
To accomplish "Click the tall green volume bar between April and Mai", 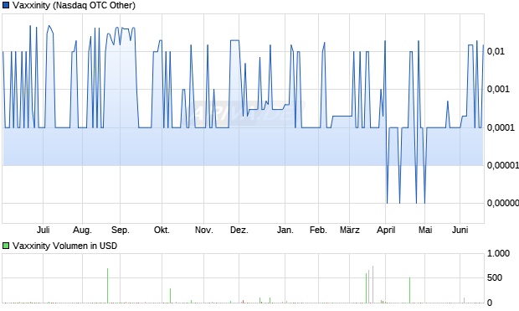I will click(x=410, y=290).
